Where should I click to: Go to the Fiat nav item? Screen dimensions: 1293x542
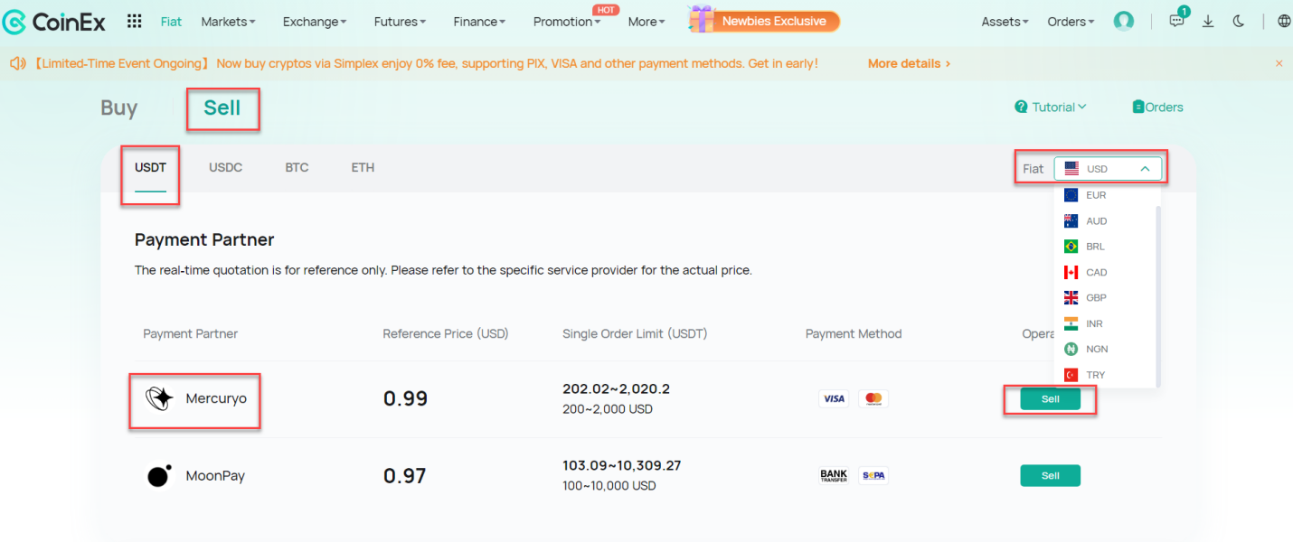tap(171, 22)
